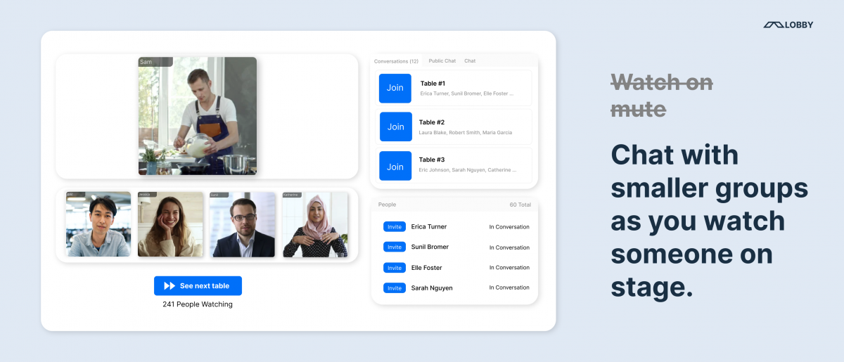Click Jessica's video thumbnail
Viewport: 844px width, 362px height.
coord(170,224)
